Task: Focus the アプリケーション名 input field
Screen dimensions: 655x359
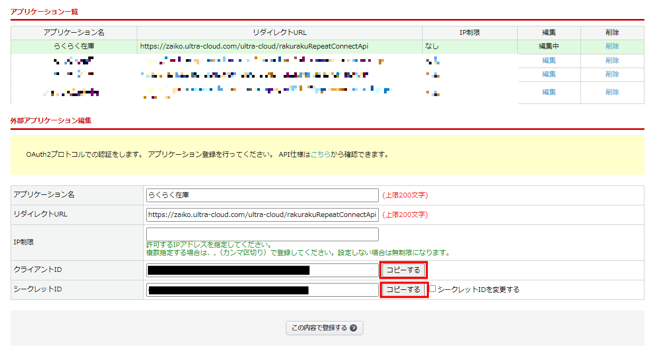Action: [263, 195]
